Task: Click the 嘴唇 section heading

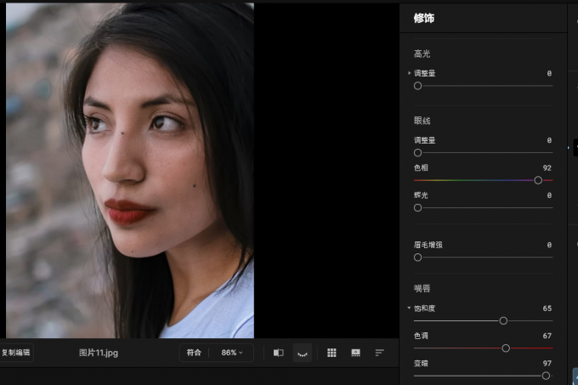Action: tap(422, 288)
